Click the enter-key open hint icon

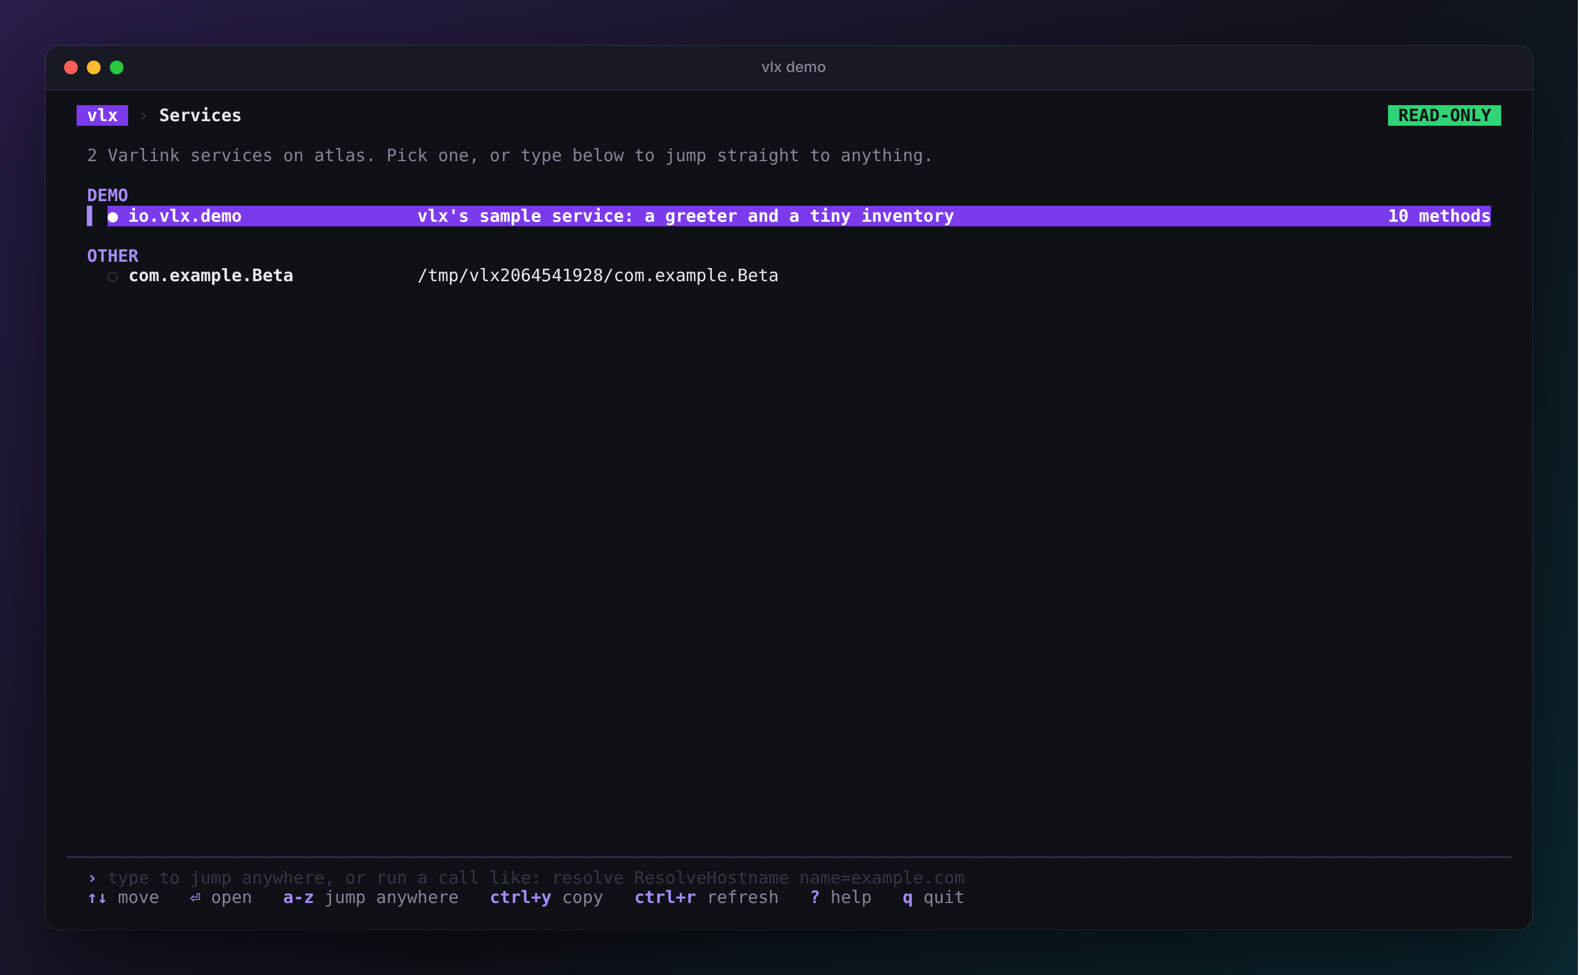coord(196,898)
